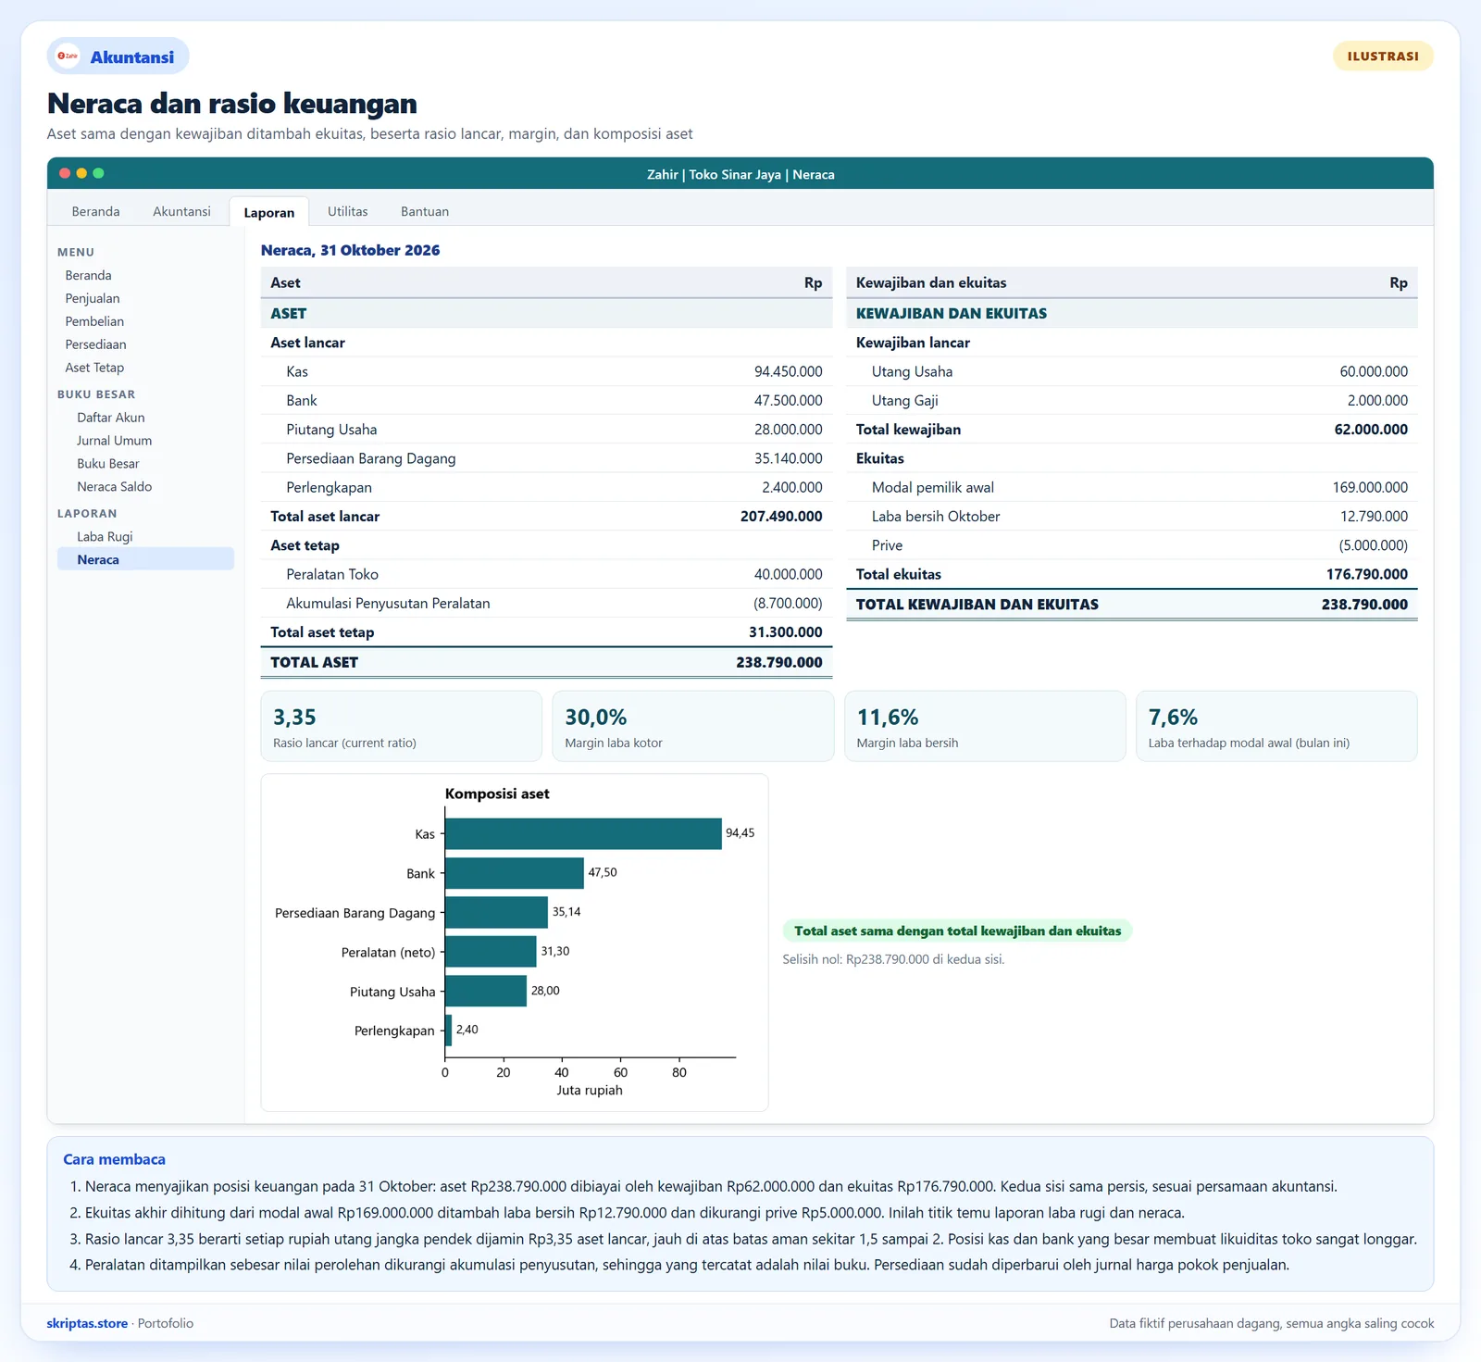1481x1362 pixels.
Task: Click the Prive value (5.000.000)
Action: click(1374, 545)
